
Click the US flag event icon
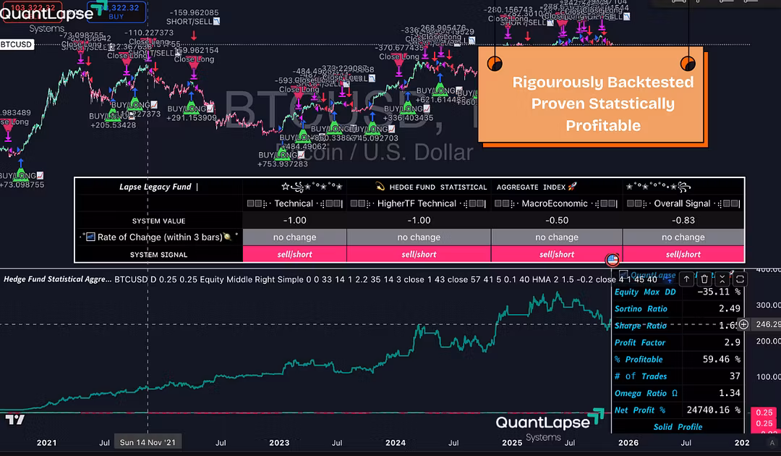click(612, 259)
